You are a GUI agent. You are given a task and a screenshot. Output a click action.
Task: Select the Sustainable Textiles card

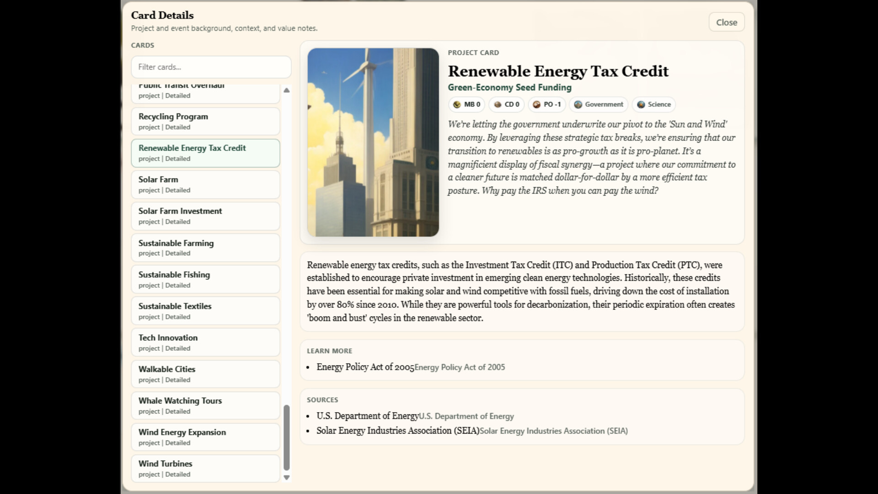pyautogui.click(x=205, y=311)
